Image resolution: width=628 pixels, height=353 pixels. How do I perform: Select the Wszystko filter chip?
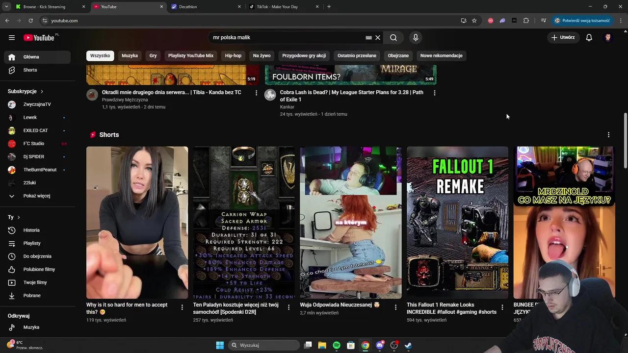100,55
